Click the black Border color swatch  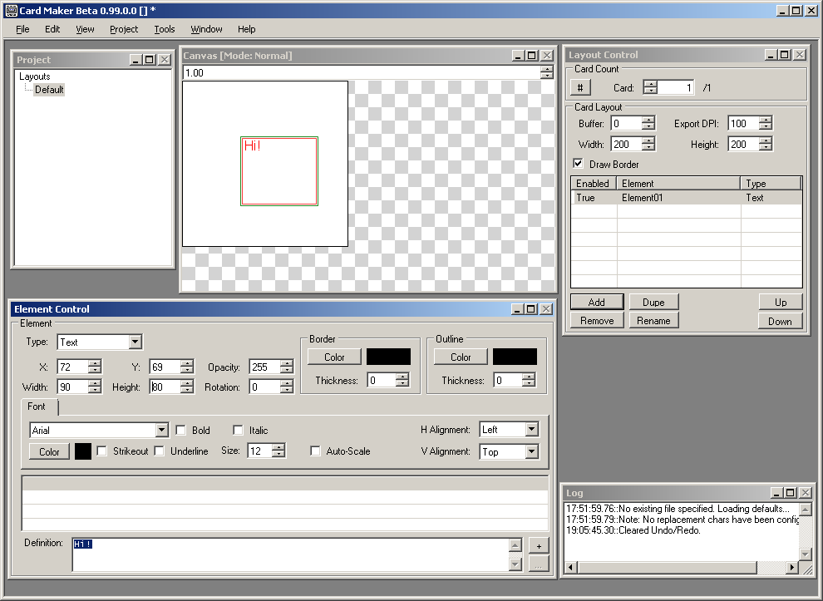[388, 357]
